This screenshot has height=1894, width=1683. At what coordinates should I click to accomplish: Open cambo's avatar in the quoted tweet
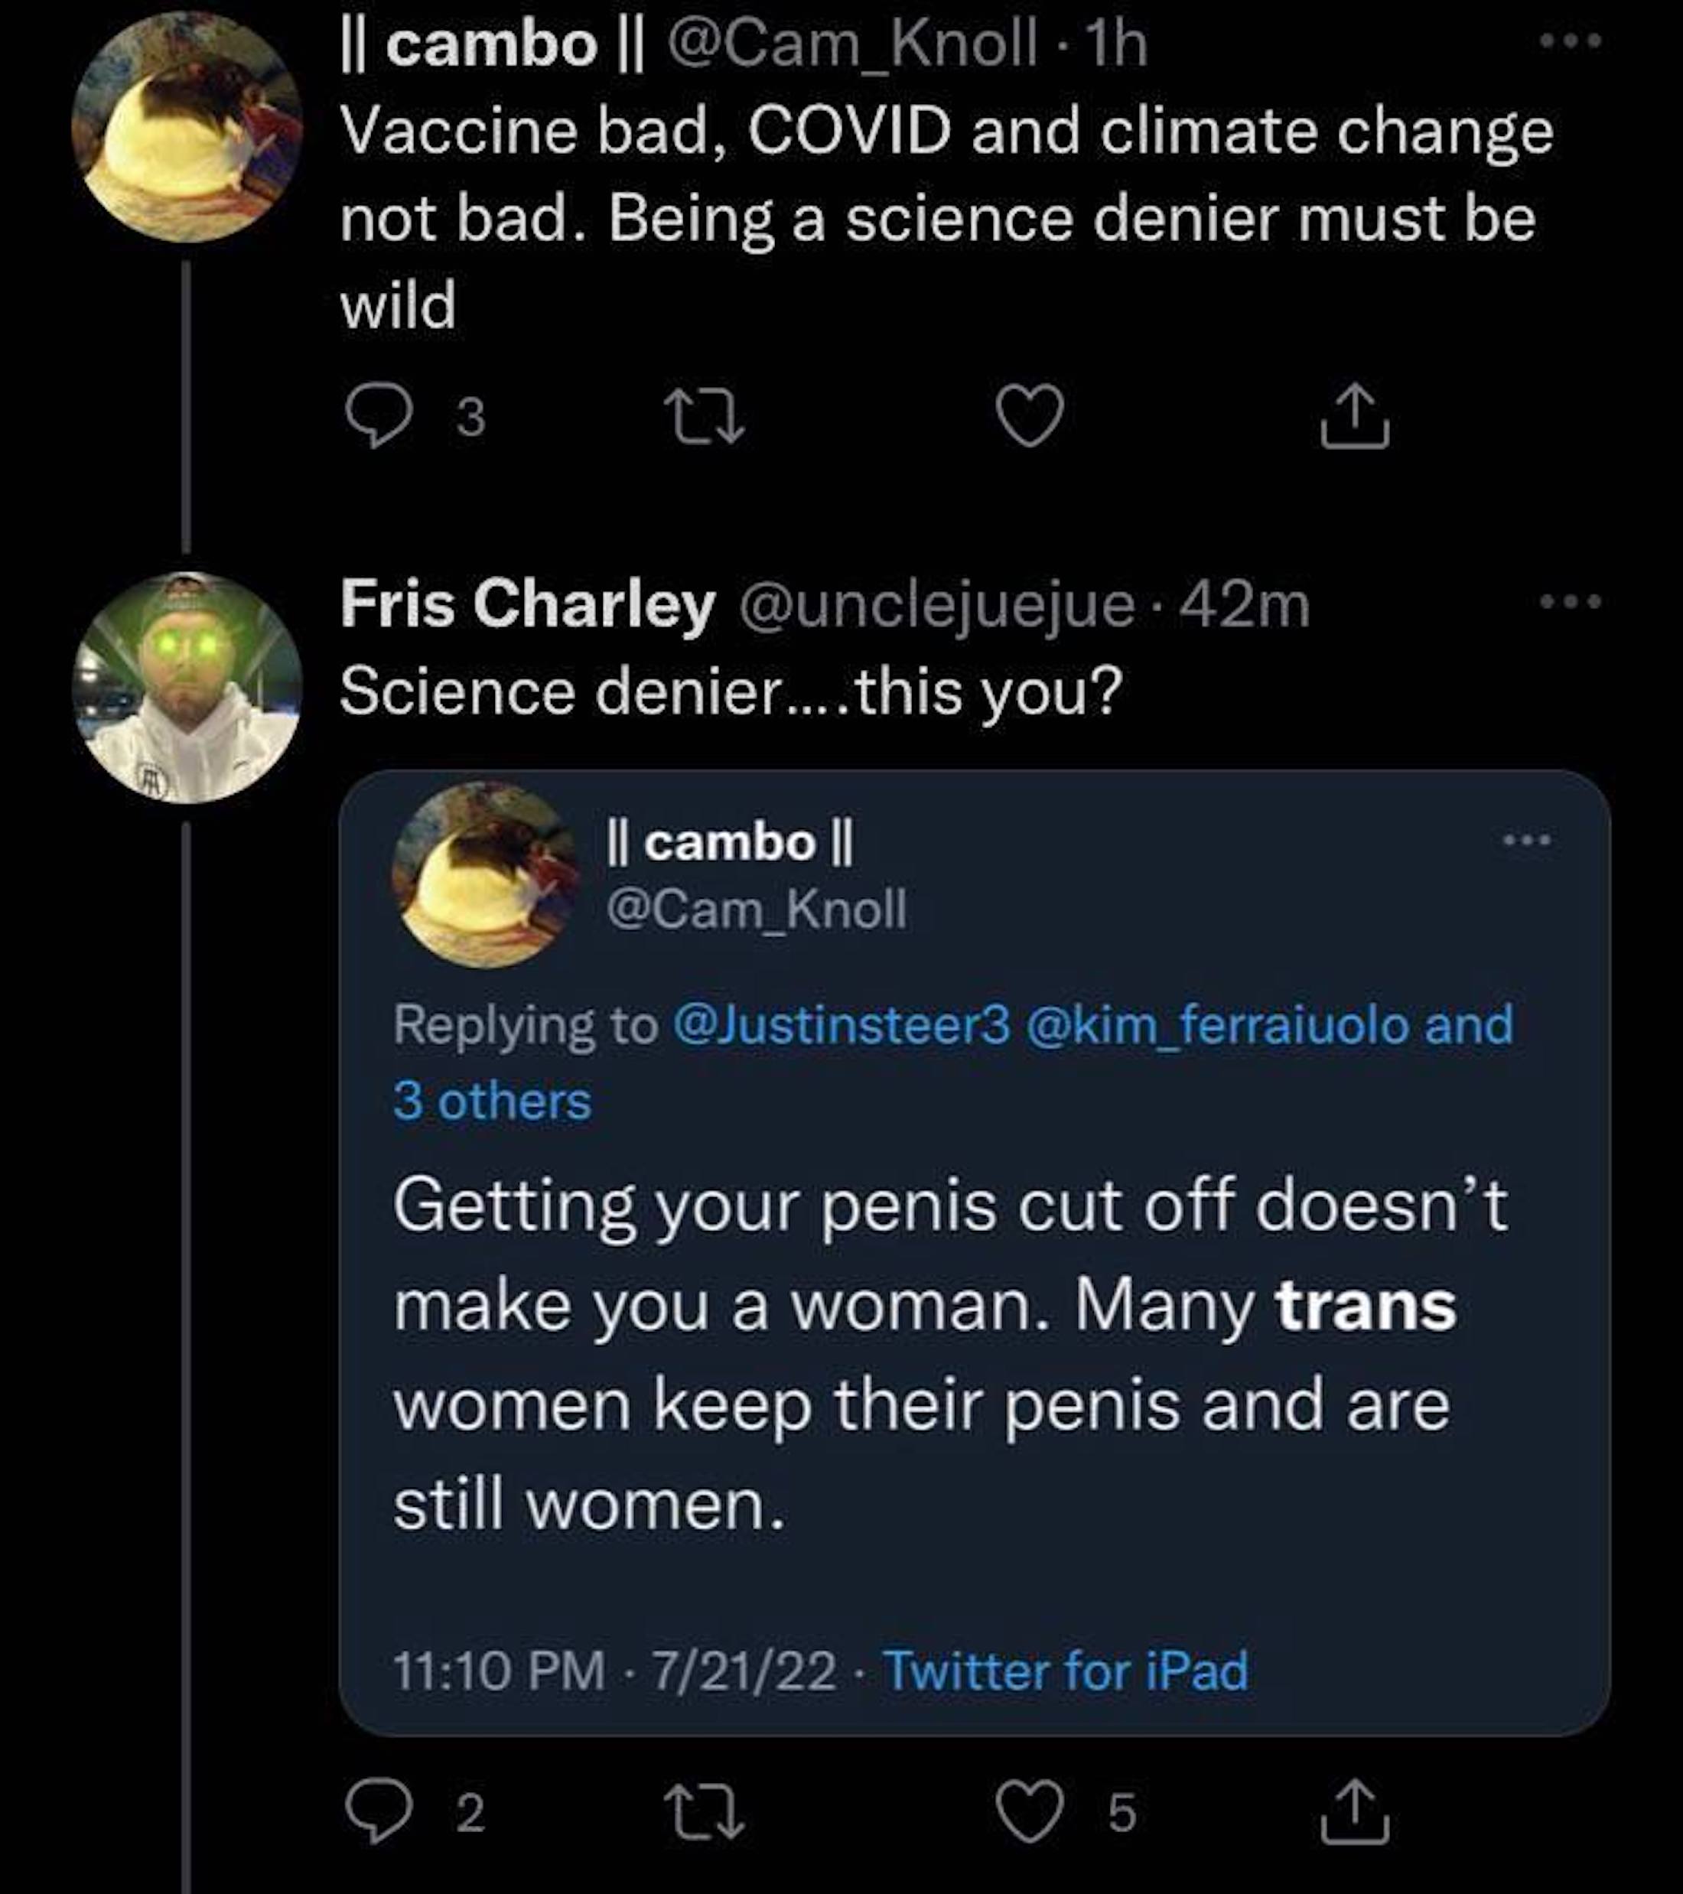pyautogui.click(x=486, y=873)
